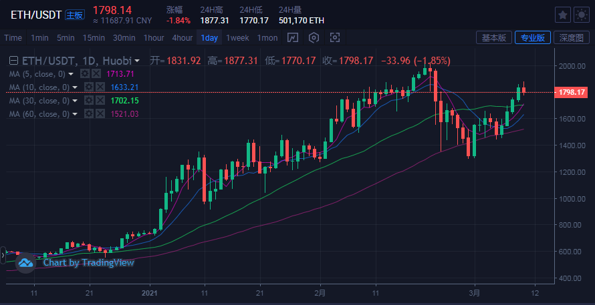The image size is (595, 305).
Task: Open settings gear for MA 5 indicator
Action: point(85,73)
